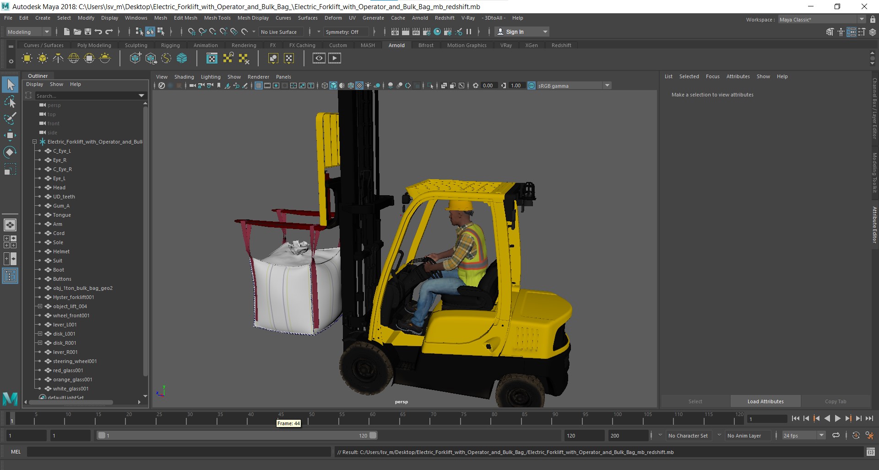Open the Modeling menu set dropdown
This screenshot has width=879, height=470.
pyautogui.click(x=28, y=32)
